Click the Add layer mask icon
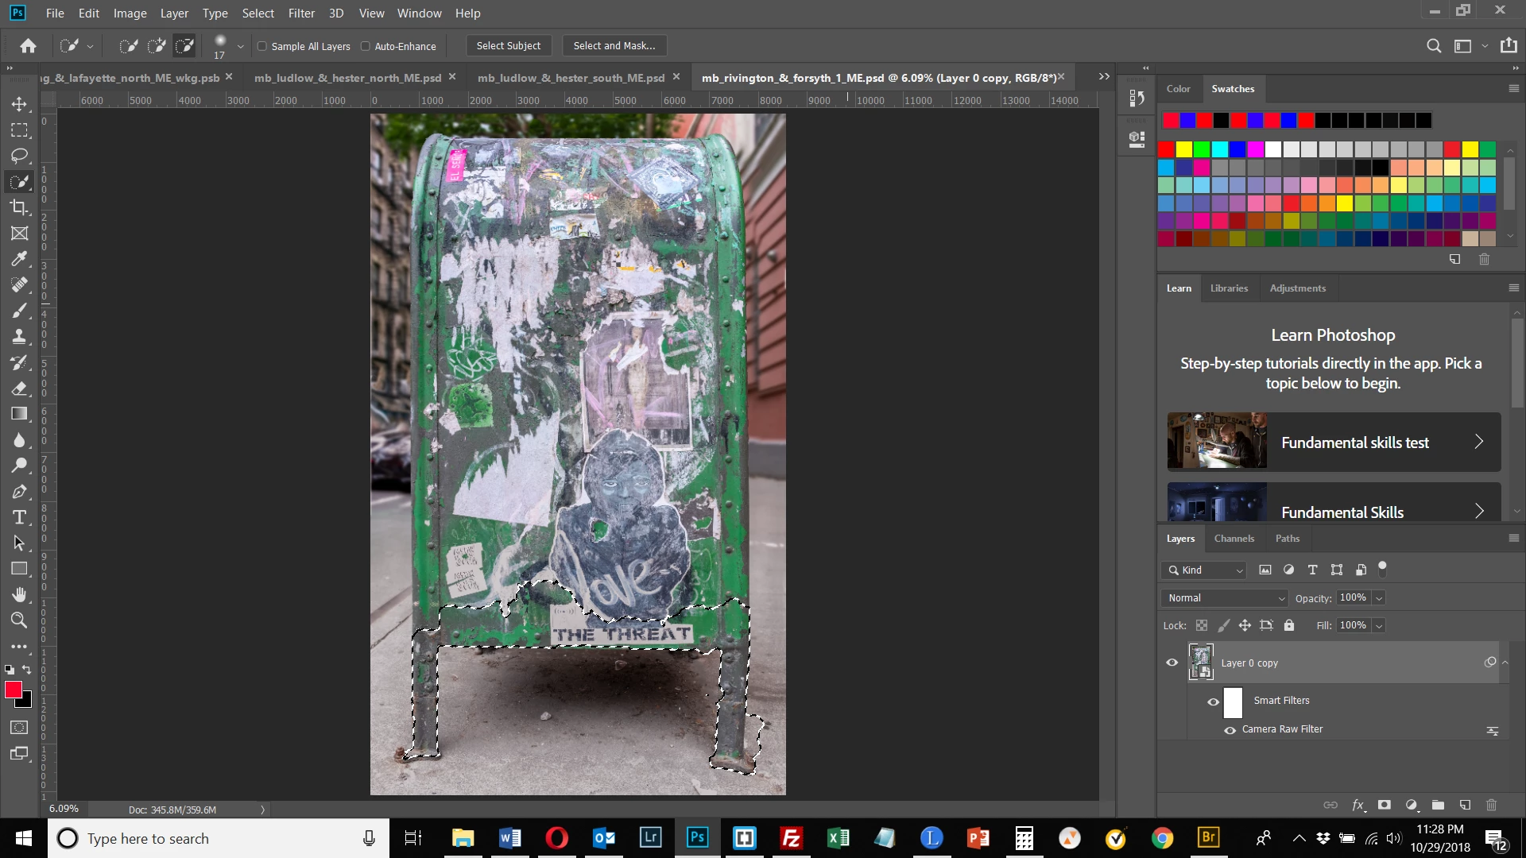This screenshot has height=858, width=1526. (x=1384, y=805)
